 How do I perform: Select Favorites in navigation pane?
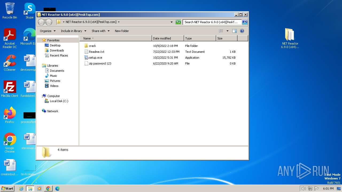pos(53,40)
